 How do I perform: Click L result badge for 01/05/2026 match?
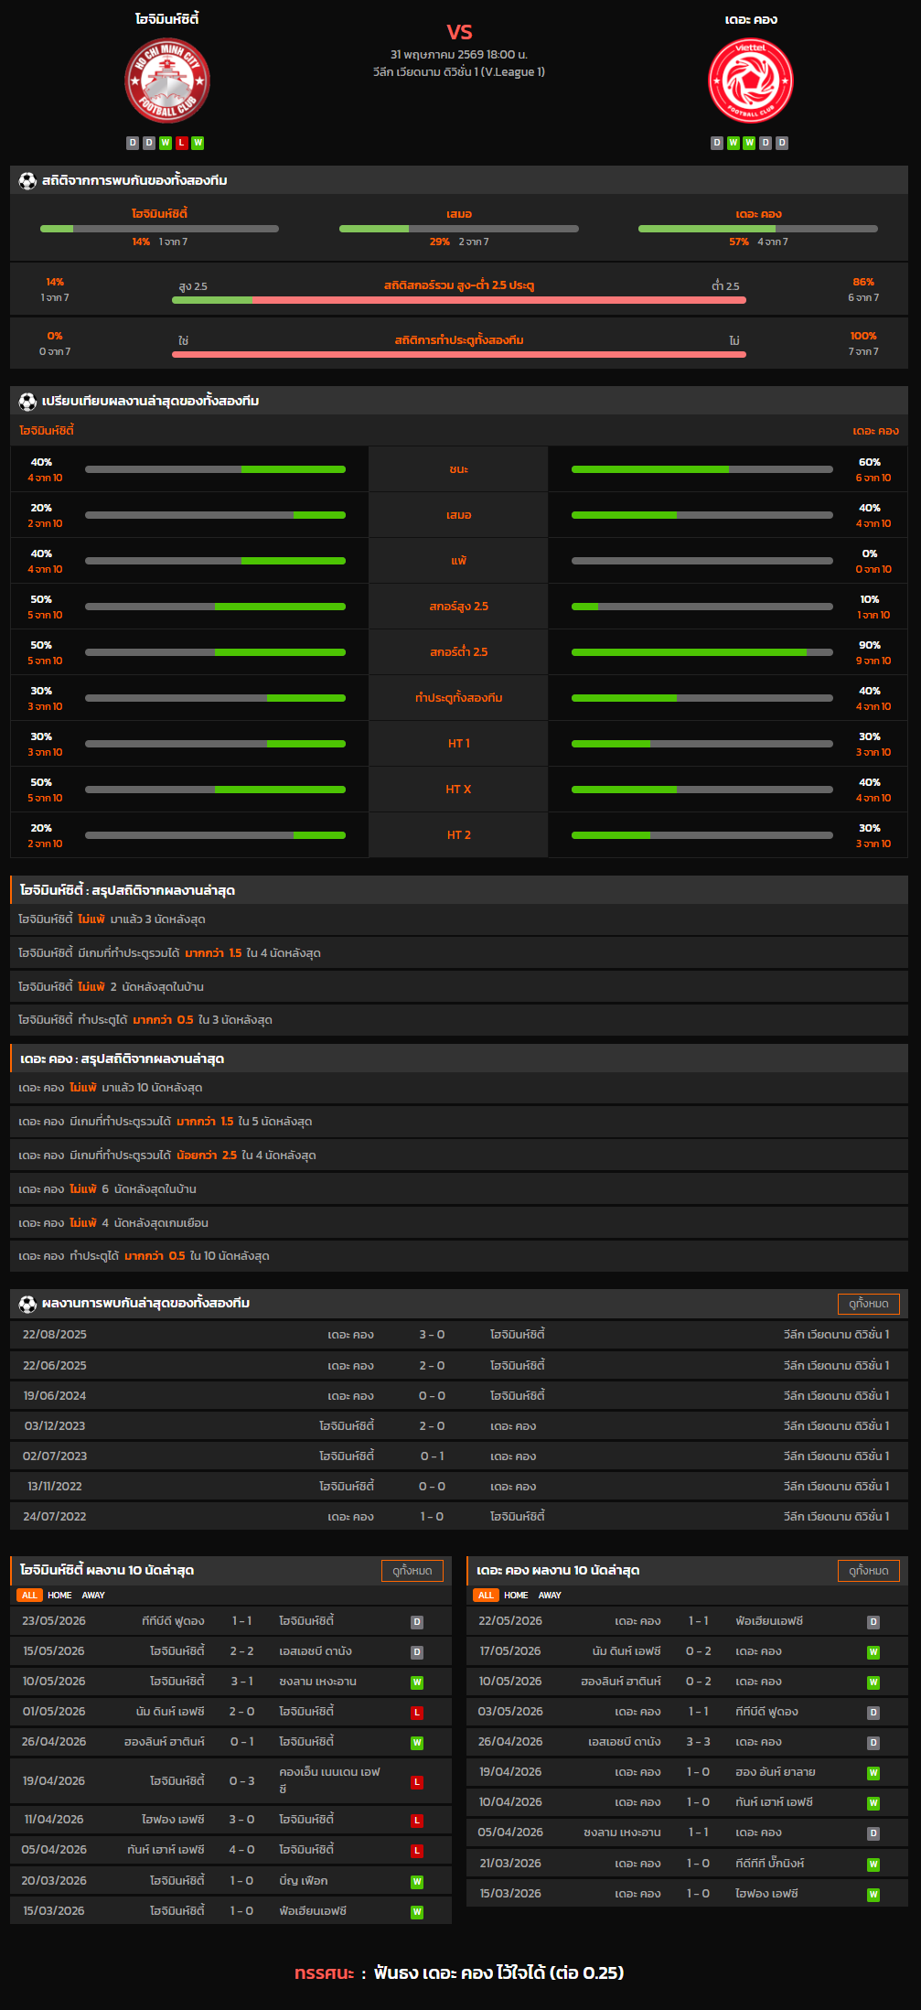(417, 1713)
